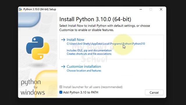Click 'Creates shortcuts and file associations' text
This screenshot has height=105, width=186.
pos(89,54)
